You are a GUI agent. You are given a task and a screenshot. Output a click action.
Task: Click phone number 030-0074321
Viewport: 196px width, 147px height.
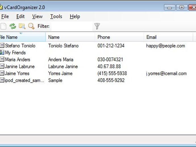click(x=110, y=60)
